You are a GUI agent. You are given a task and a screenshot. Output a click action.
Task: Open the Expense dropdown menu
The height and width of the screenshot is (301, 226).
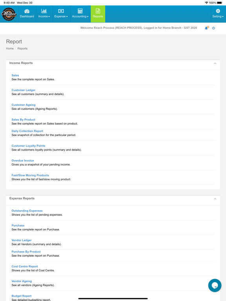pyautogui.click(x=61, y=14)
